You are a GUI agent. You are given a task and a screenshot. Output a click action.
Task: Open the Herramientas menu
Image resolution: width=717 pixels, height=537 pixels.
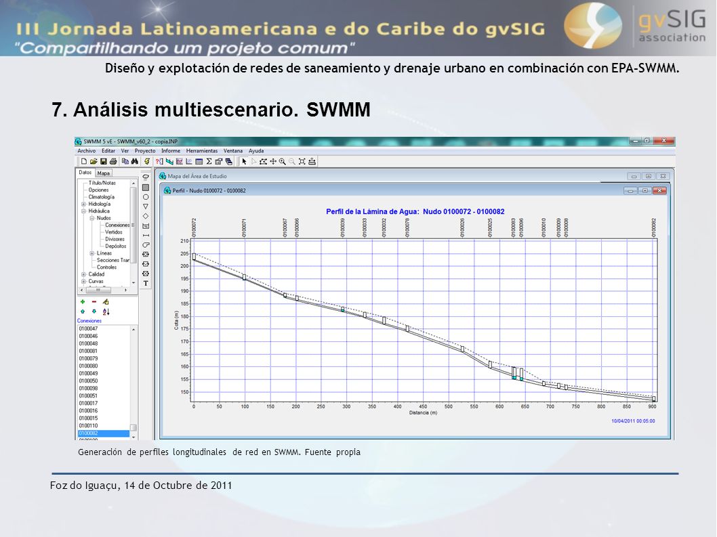(x=202, y=151)
